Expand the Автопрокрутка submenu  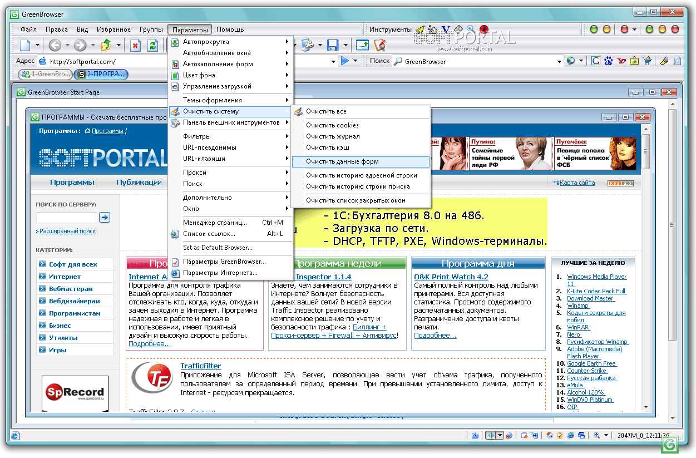[230, 42]
